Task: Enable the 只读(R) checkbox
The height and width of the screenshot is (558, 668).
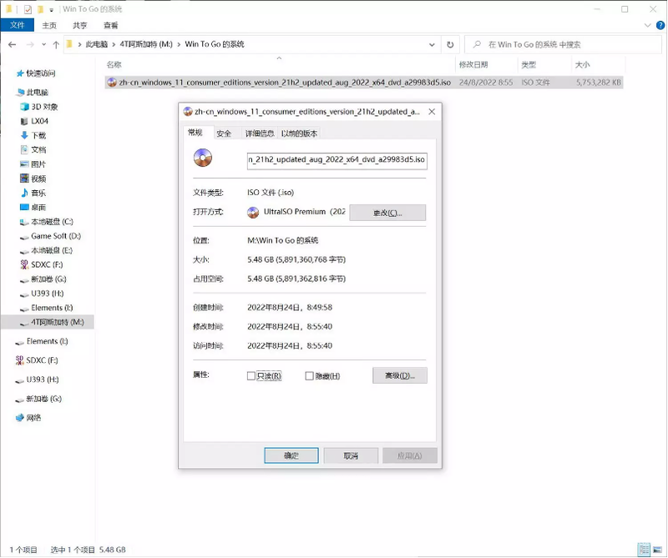Action: (251, 376)
